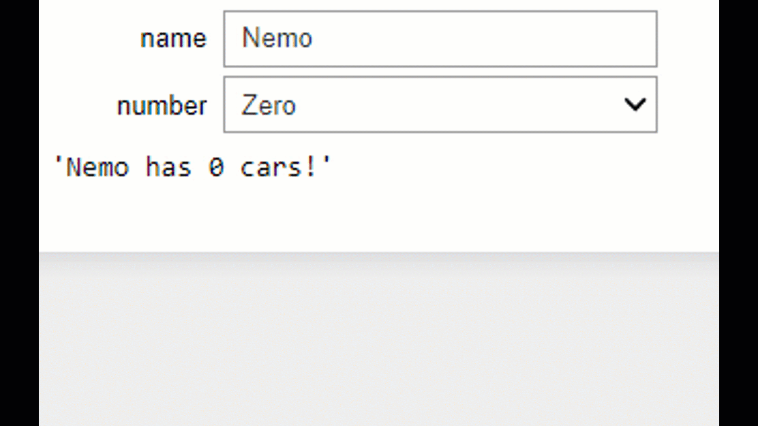Open the number dropdown showing Zero
The width and height of the screenshot is (758, 426).
pos(440,105)
